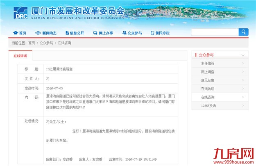Image resolution: width=256 pixels, height=166 pixels.
Task: Click the news icon beside 新闻动态
Action: coord(38,33)
